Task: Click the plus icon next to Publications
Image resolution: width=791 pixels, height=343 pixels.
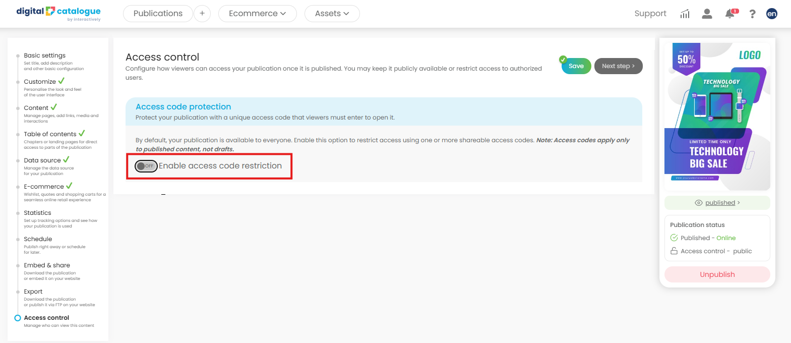Action: [202, 14]
